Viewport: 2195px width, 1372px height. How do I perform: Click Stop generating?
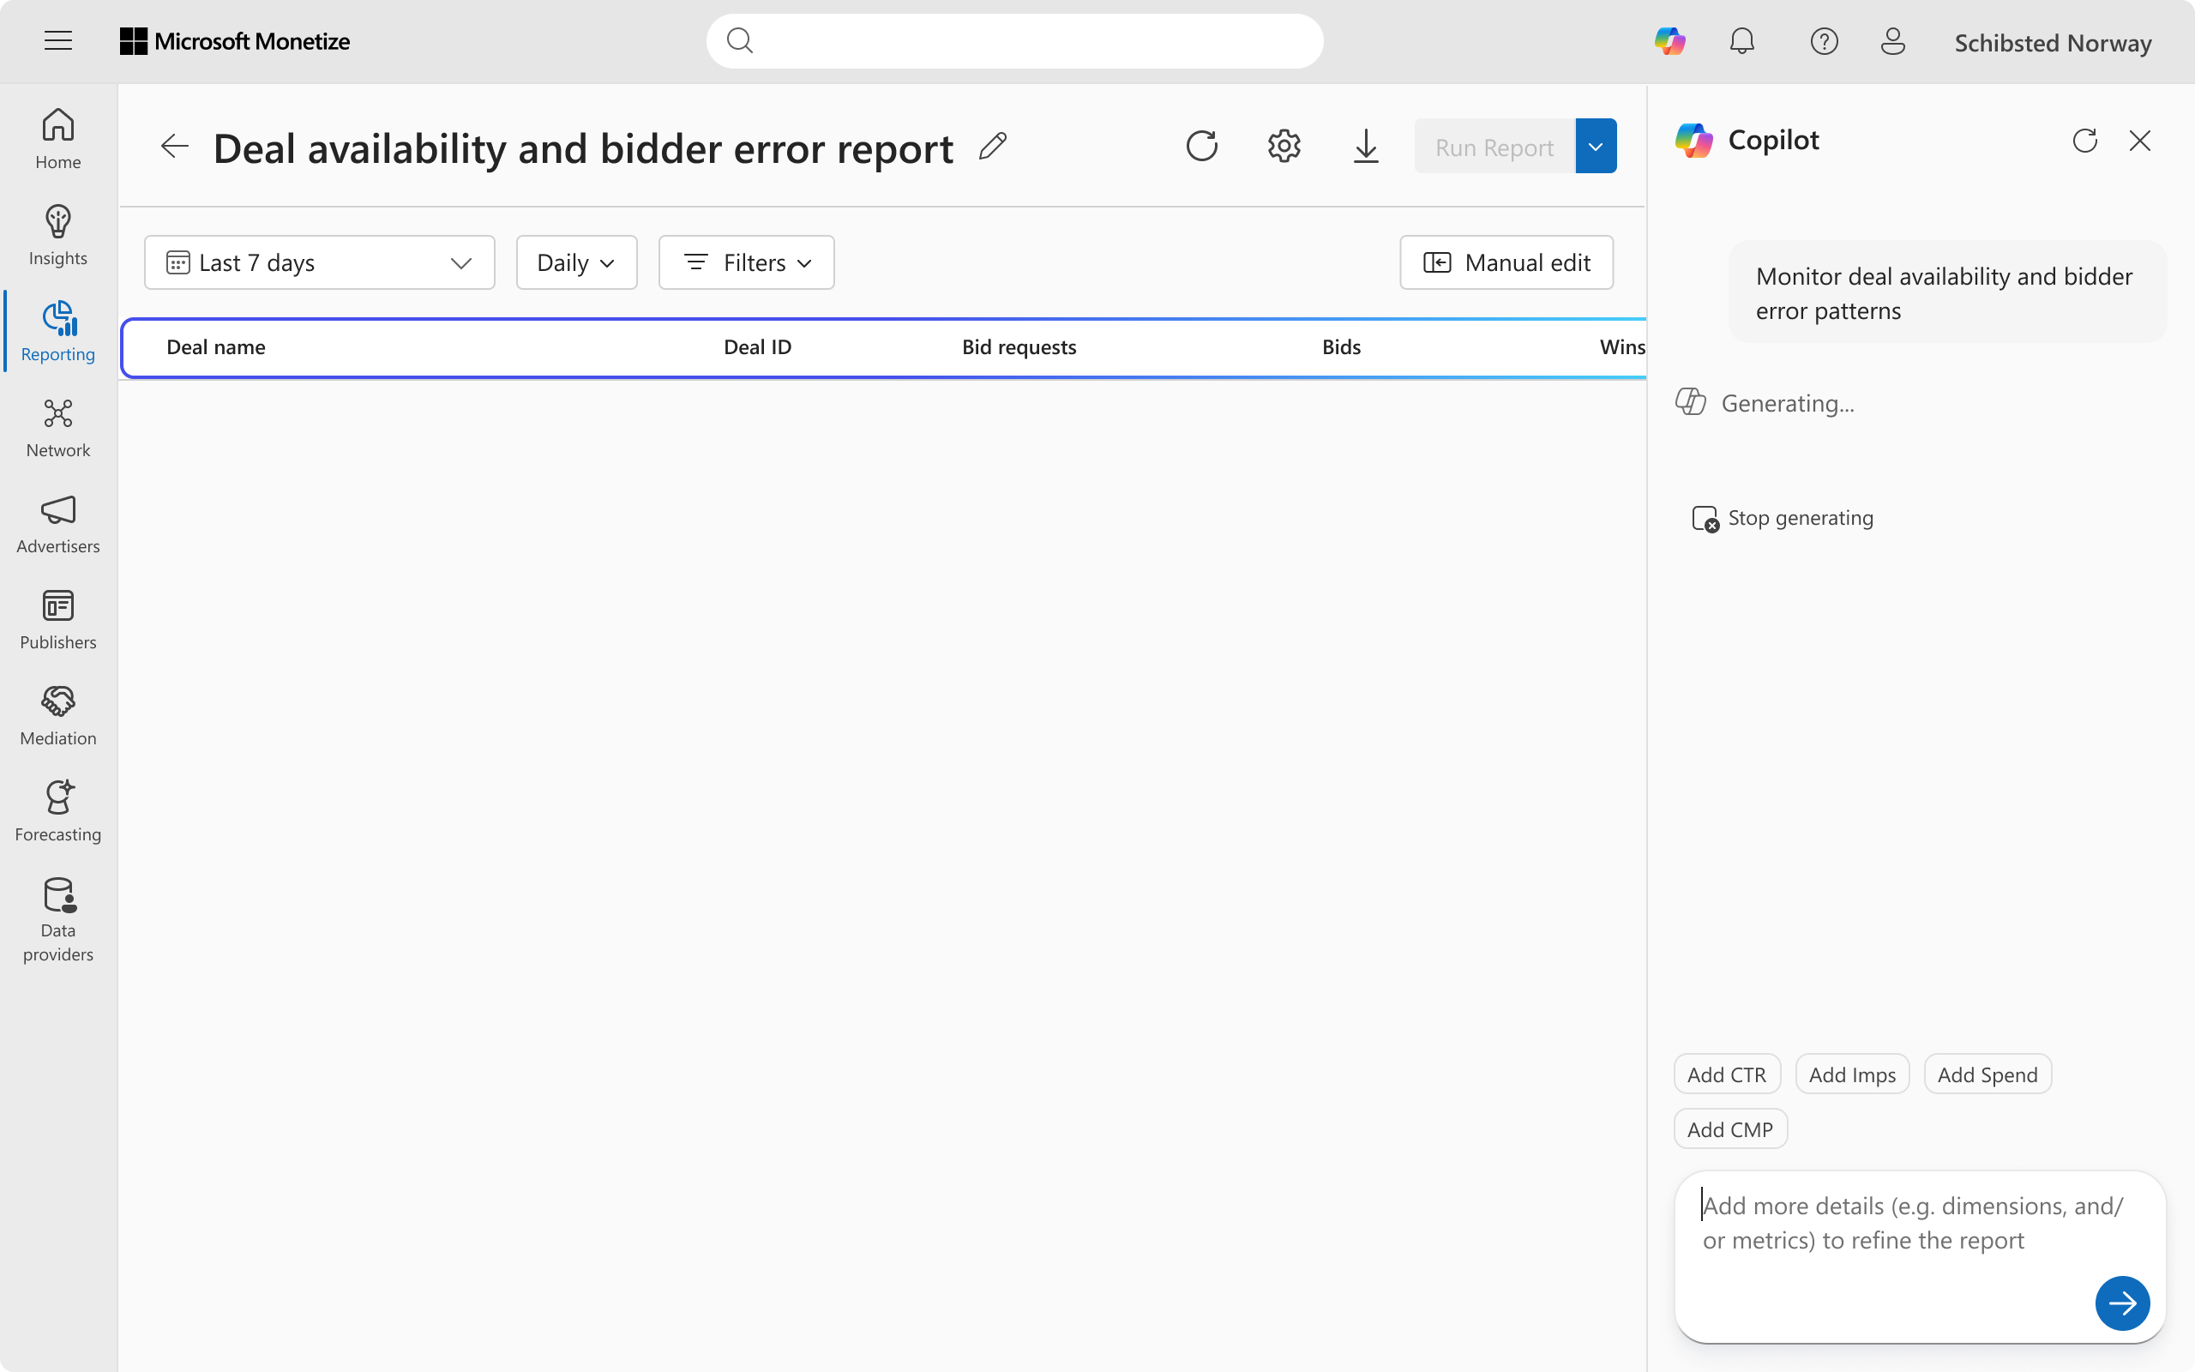tap(1783, 519)
